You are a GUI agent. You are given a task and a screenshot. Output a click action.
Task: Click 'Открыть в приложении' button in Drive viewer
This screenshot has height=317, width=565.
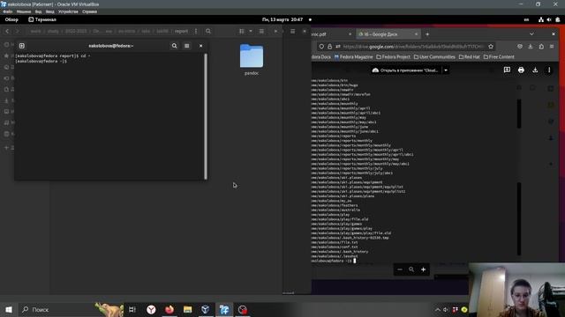[406, 70]
